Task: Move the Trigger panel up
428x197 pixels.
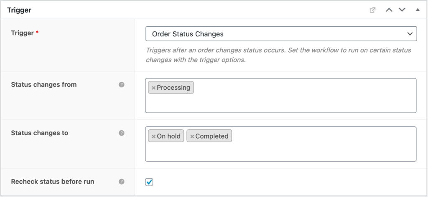Action: pos(389,10)
